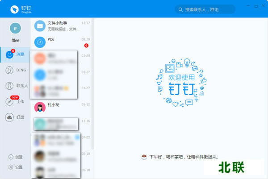Screen dimensions: 268x179
Task: Click the 欢迎使用钉钉 welcome graphic
Action: (x=181, y=83)
